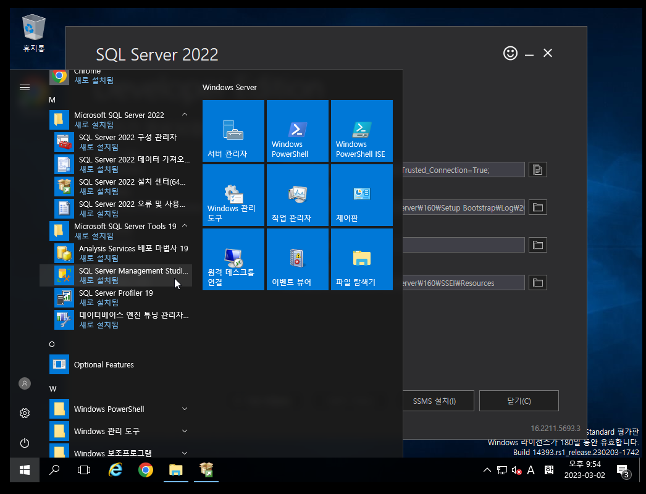The height and width of the screenshot is (494, 646).
Task: Launch Analysis Services 배포 마법사 19
Action: 115,253
